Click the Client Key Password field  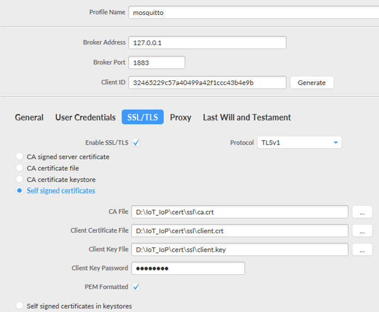(188, 268)
